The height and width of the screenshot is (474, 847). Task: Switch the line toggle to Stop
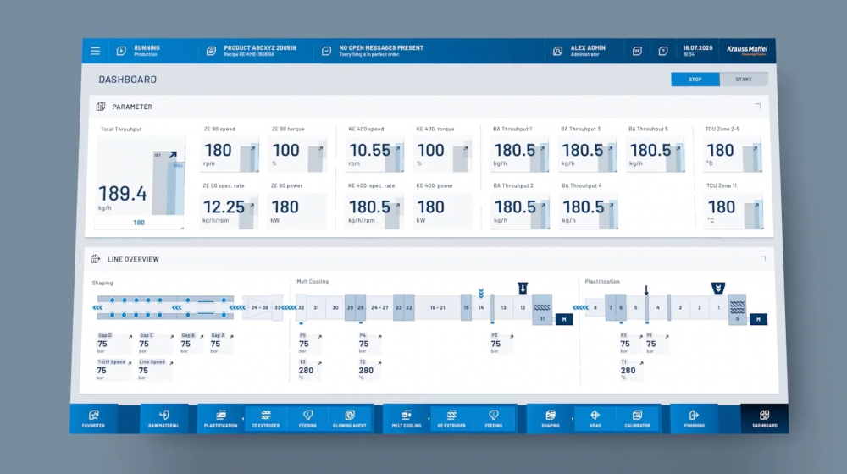695,80
